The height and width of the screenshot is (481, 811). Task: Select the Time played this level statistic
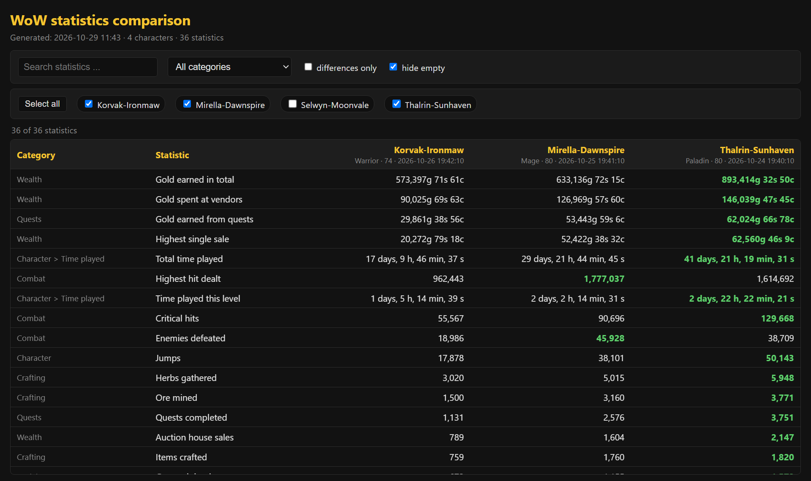[198, 298]
